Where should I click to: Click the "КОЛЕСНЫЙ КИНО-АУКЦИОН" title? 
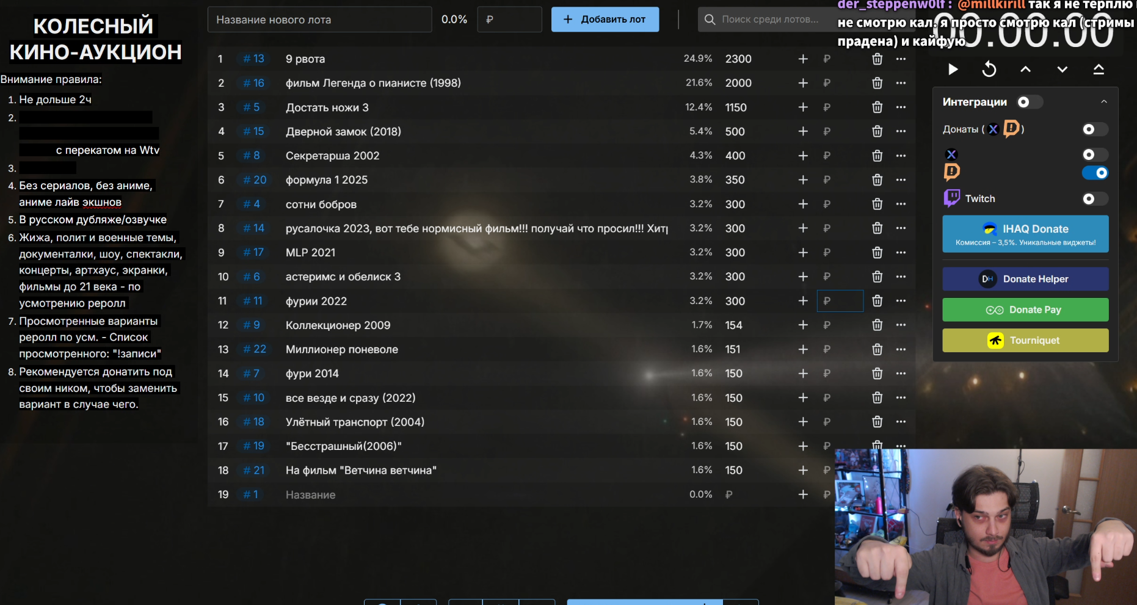point(95,39)
